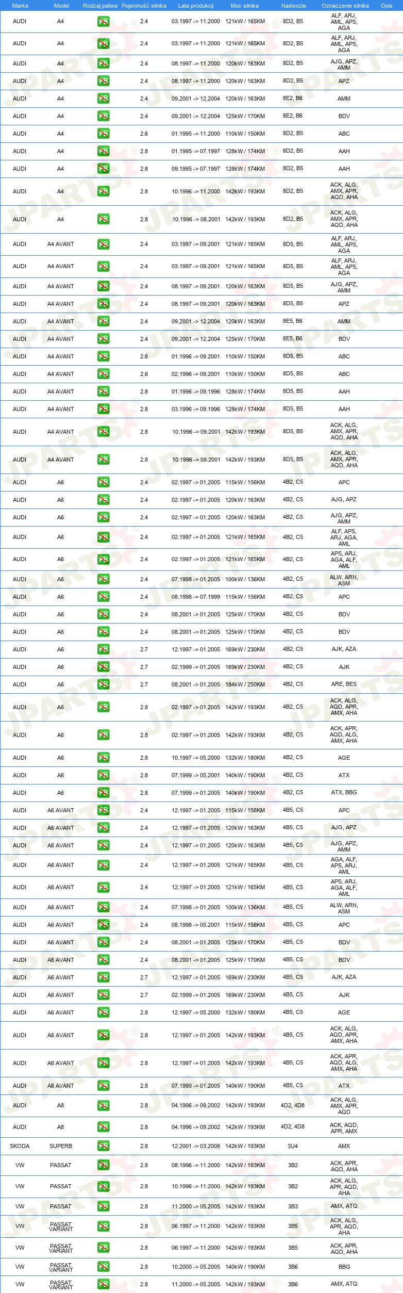
Task: Click the 'Nadwozie' column header
Action: point(293,6)
